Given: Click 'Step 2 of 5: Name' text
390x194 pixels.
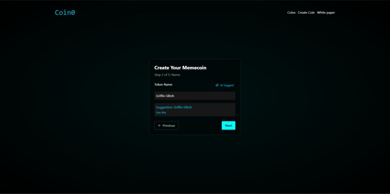Looking at the screenshot, I should coord(167,75).
